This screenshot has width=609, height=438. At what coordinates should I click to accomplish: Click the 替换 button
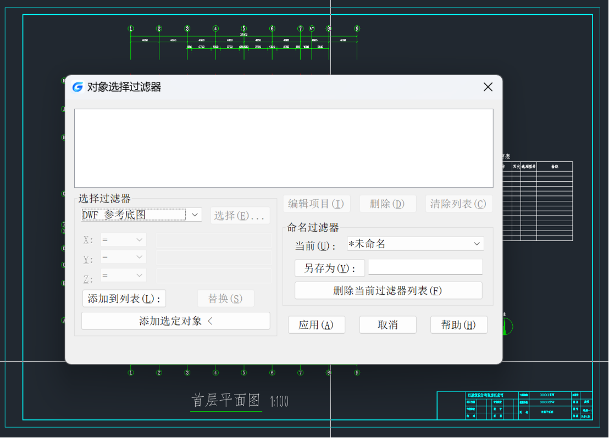[x=225, y=299]
